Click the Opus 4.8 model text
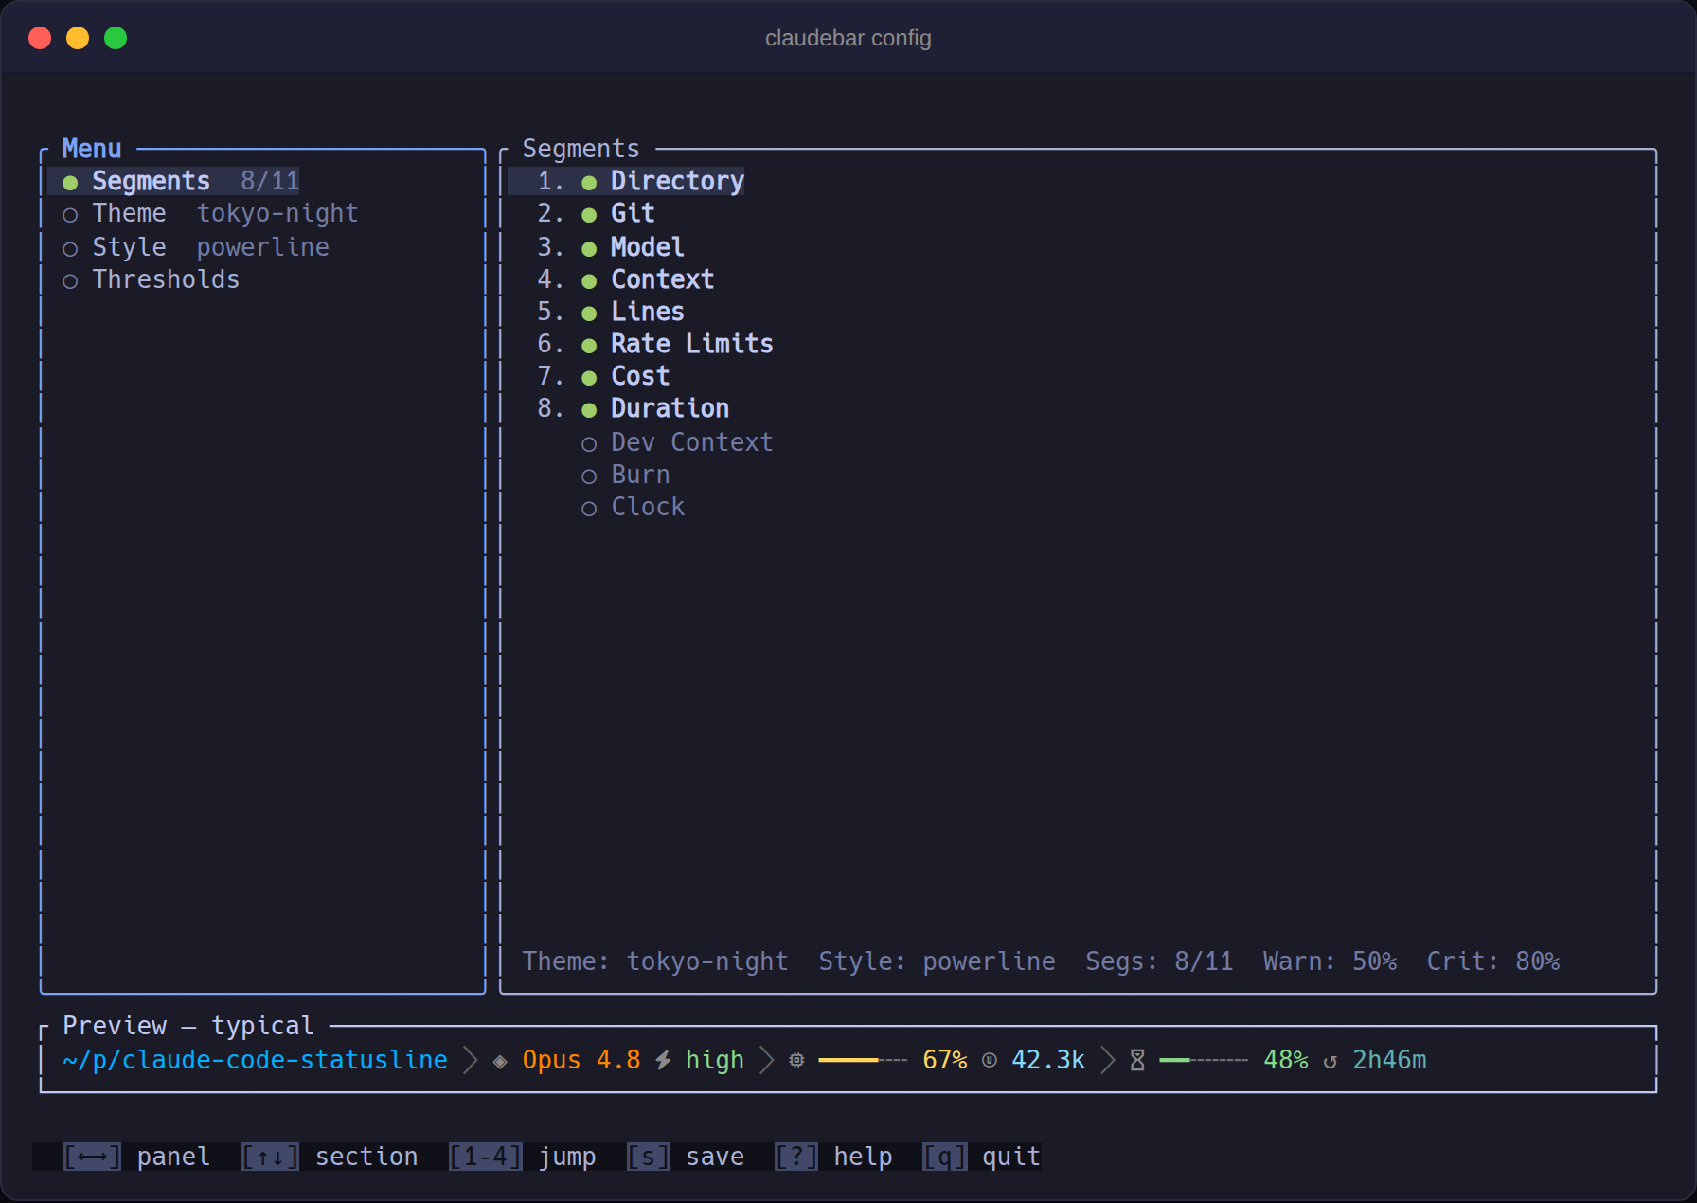 581,1060
